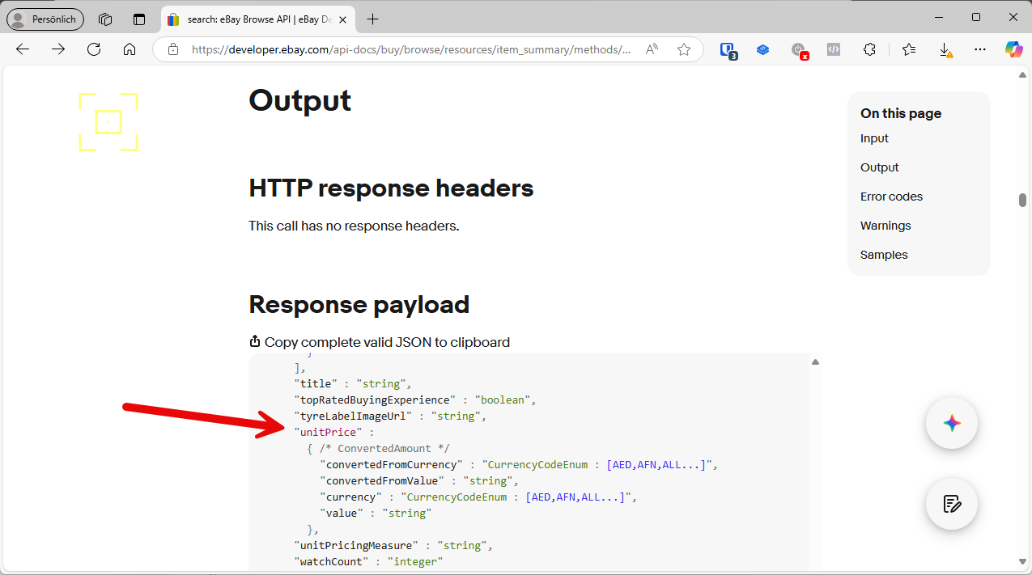This screenshot has width=1032, height=575.
Task: Click the Read aloud icon in address bar
Action: (652, 49)
